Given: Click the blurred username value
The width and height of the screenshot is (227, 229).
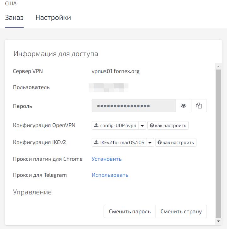Looking at the screenshot, I should 109,87.
